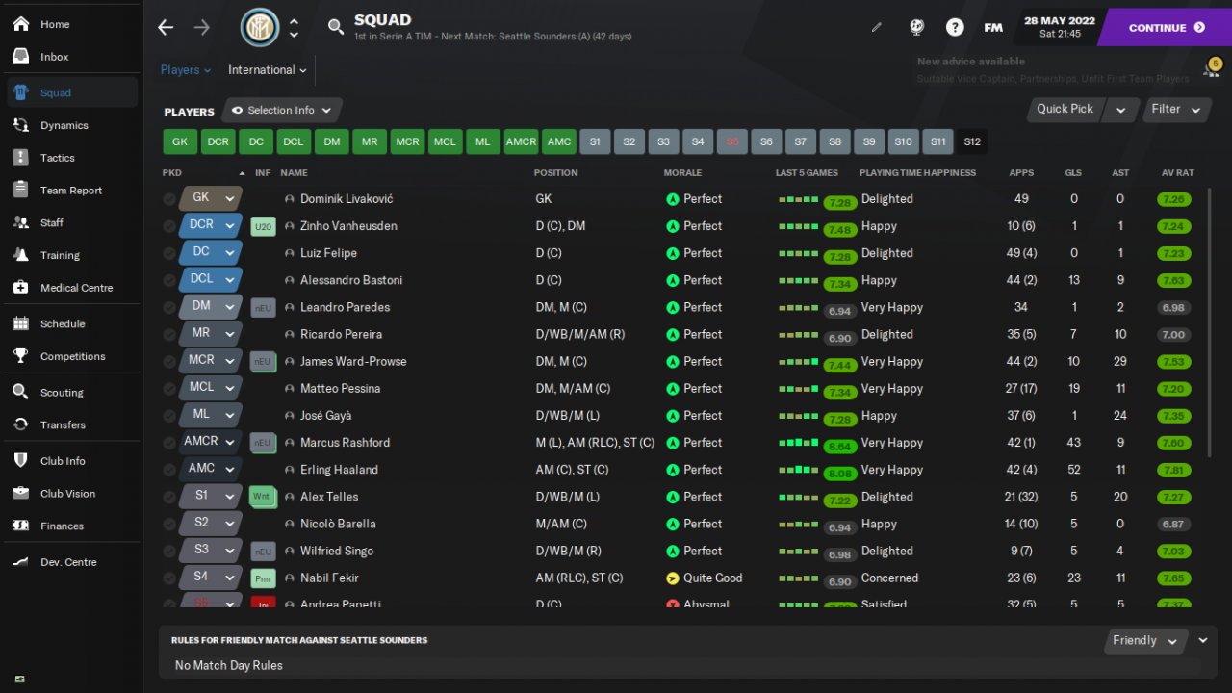The height and width of the screenshot is (693, 1232).
Task: Sort the table by the AV RAT column
Action: [1177, 173]
